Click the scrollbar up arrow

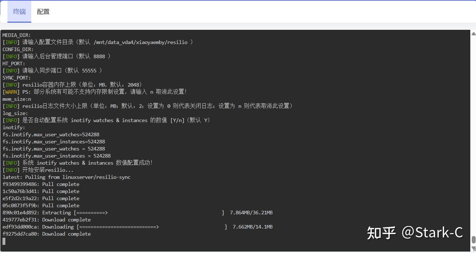(473, 33)
